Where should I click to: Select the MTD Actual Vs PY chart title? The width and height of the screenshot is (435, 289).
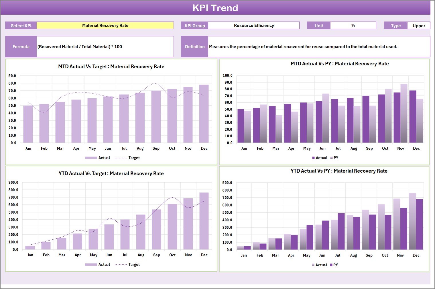(x=340, y=64)
